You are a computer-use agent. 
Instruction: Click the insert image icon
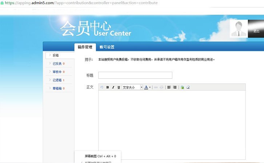[182, 87]
